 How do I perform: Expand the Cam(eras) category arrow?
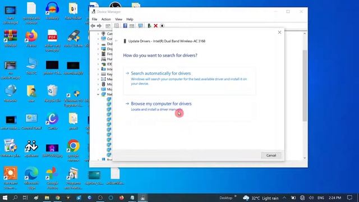click(x=98, y=34)
